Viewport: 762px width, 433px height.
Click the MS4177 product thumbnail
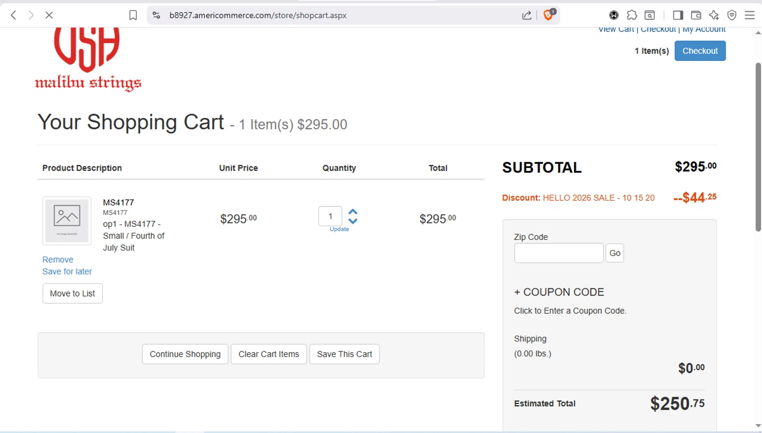pos(67,221)
